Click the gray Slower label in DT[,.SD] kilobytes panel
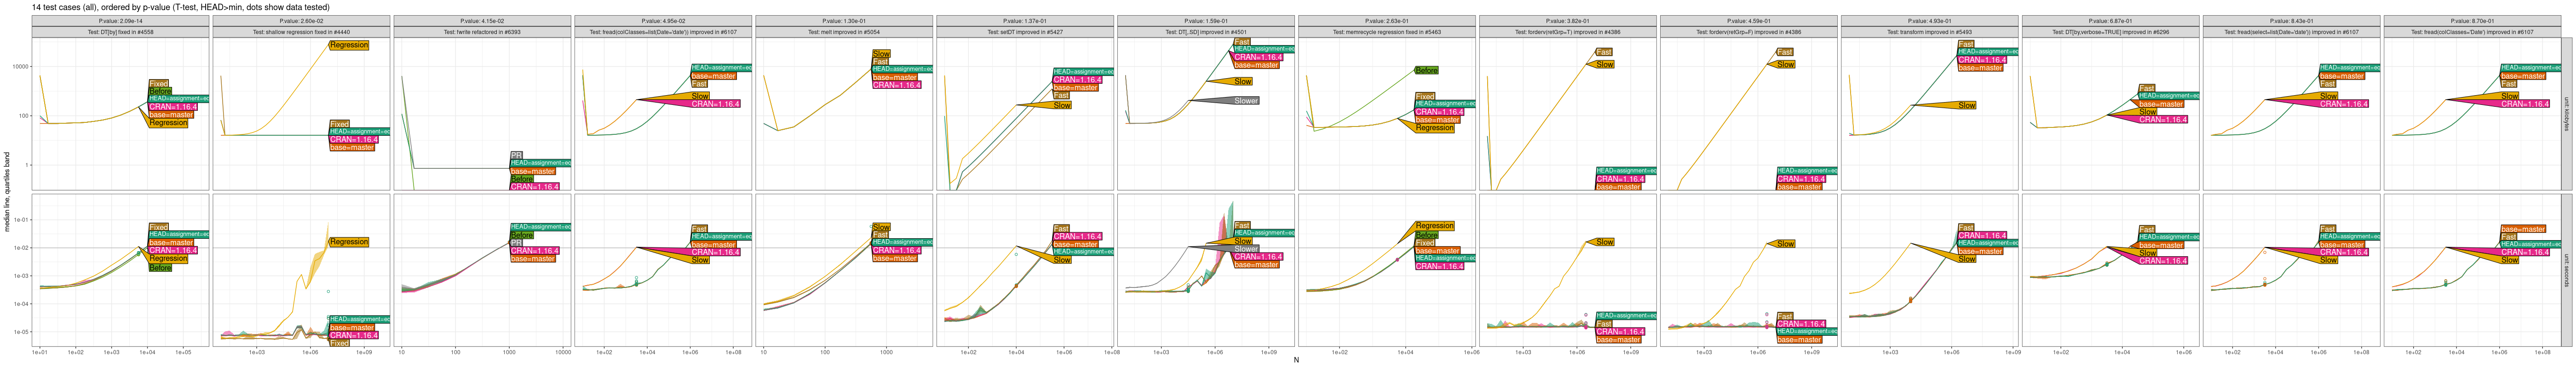2576x368 pixels. tap(1245, 101)
